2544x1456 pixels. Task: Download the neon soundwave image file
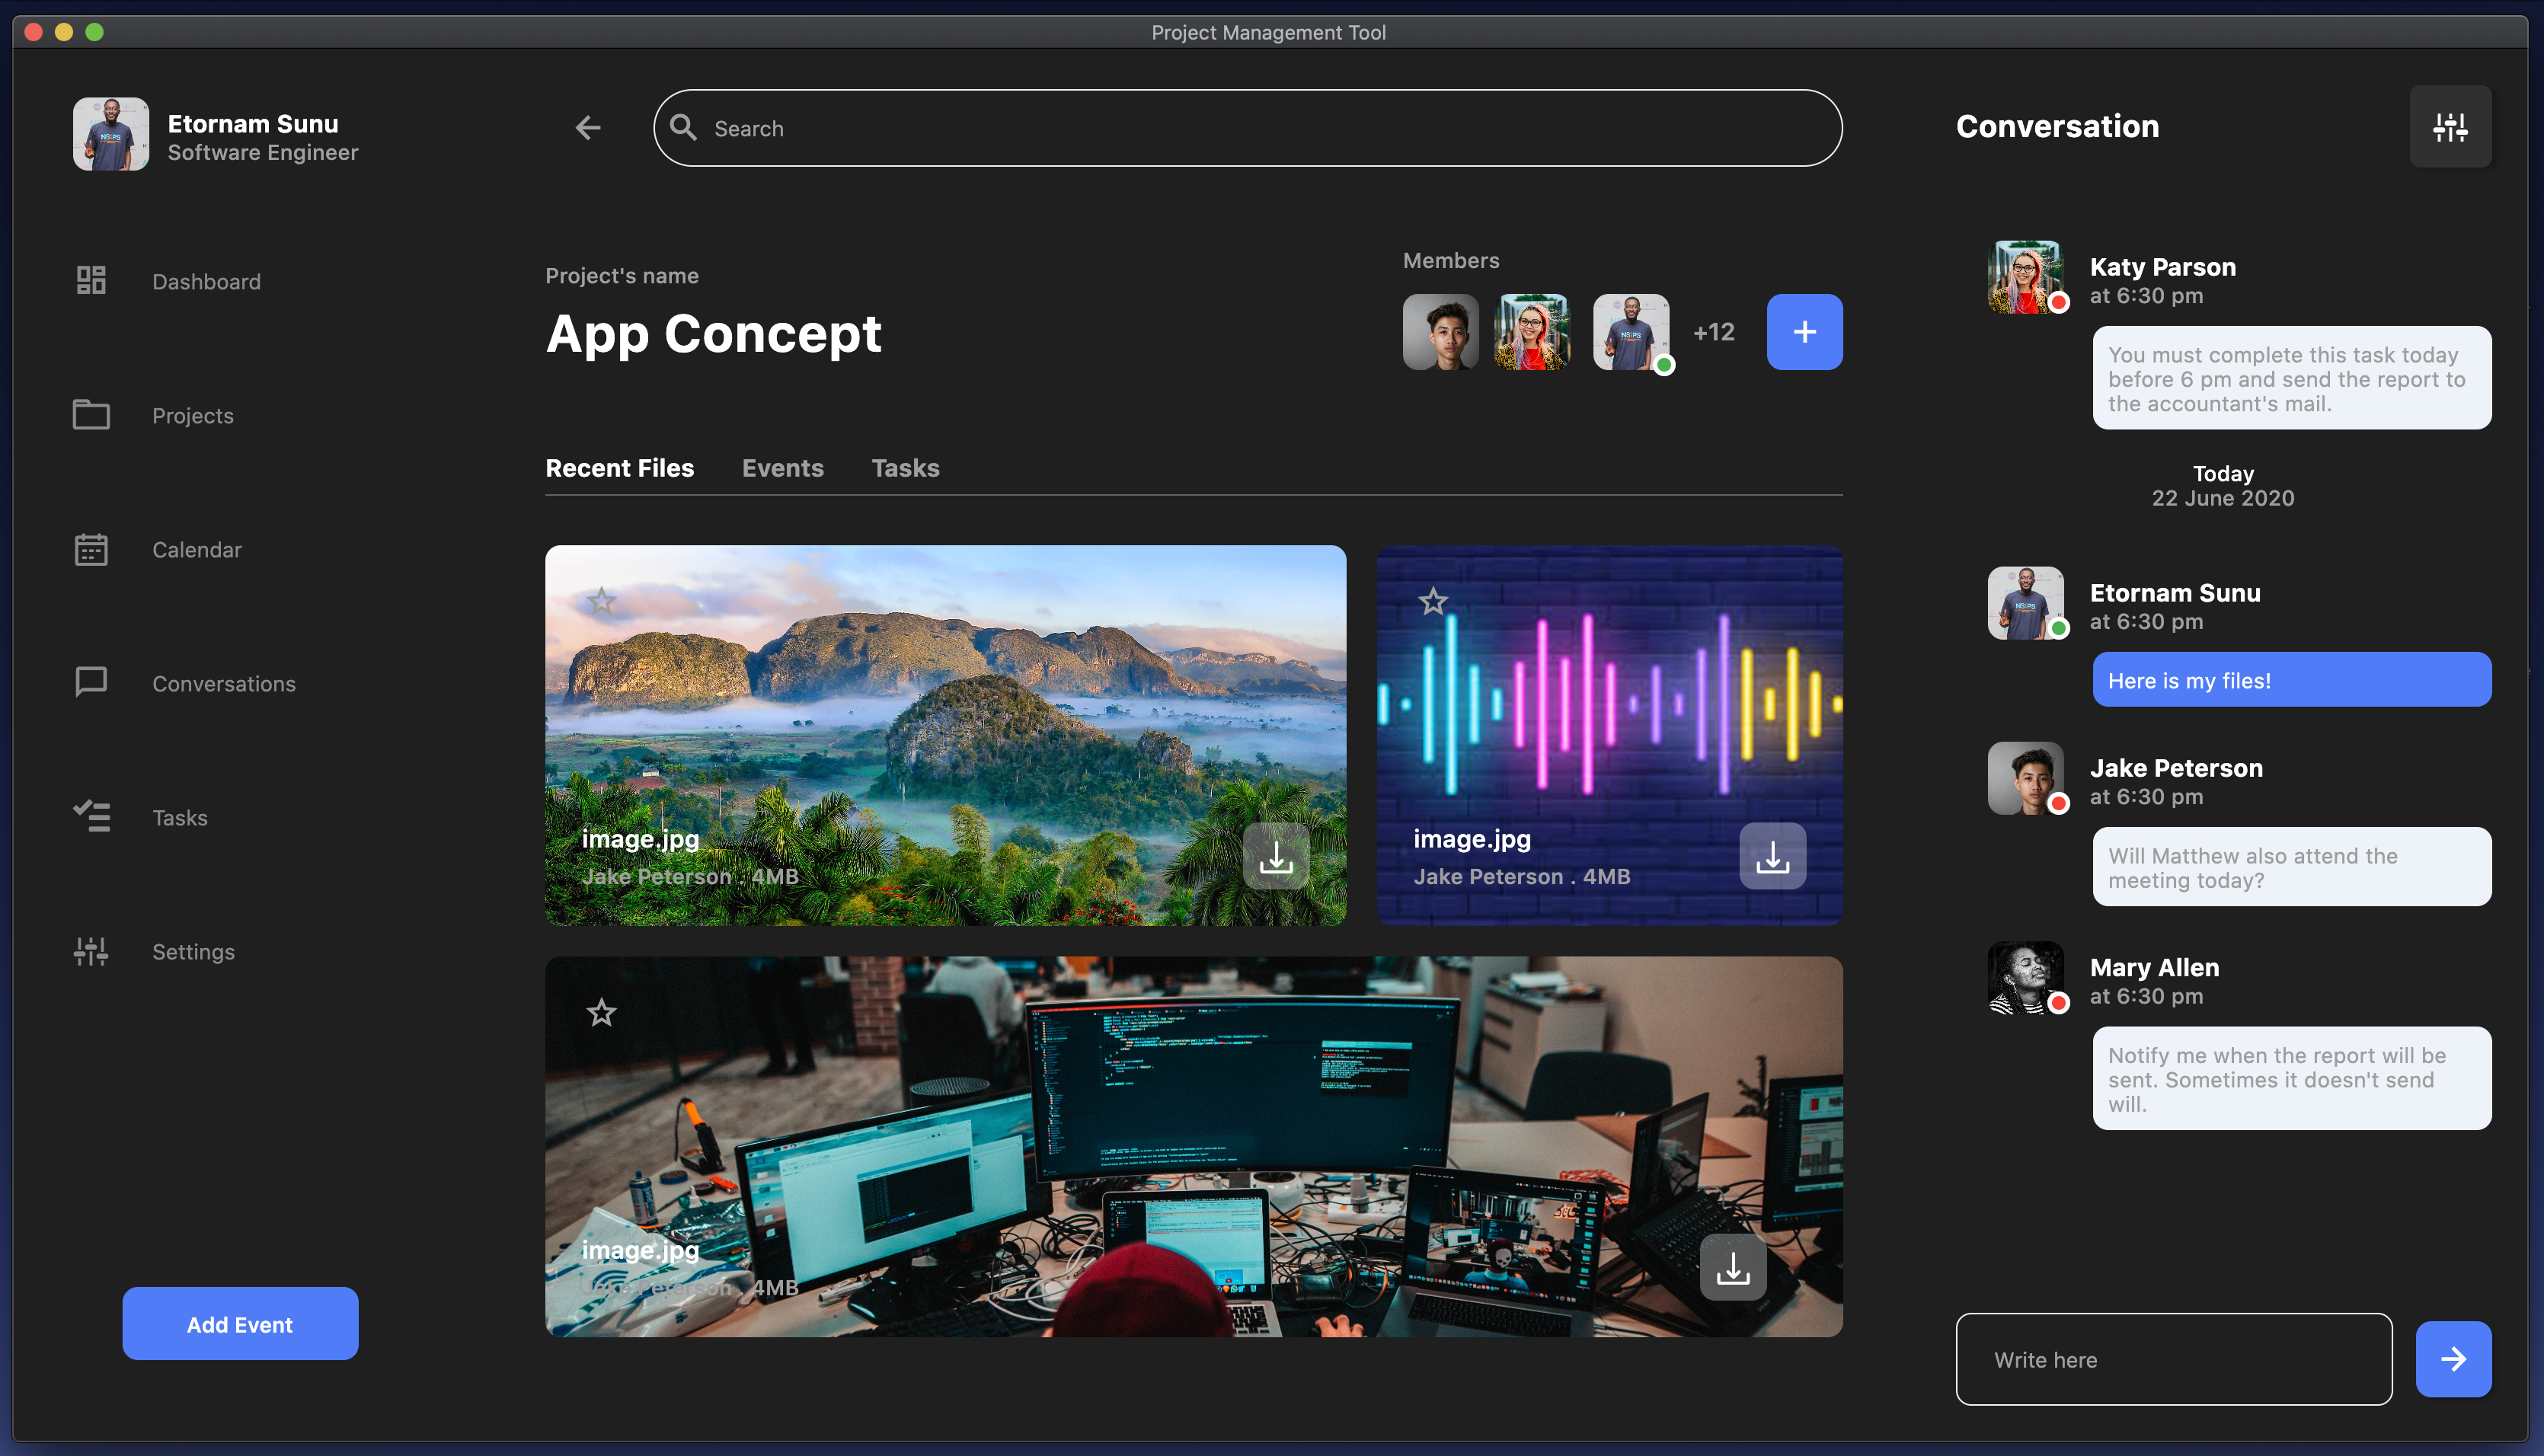(1772, 857)
